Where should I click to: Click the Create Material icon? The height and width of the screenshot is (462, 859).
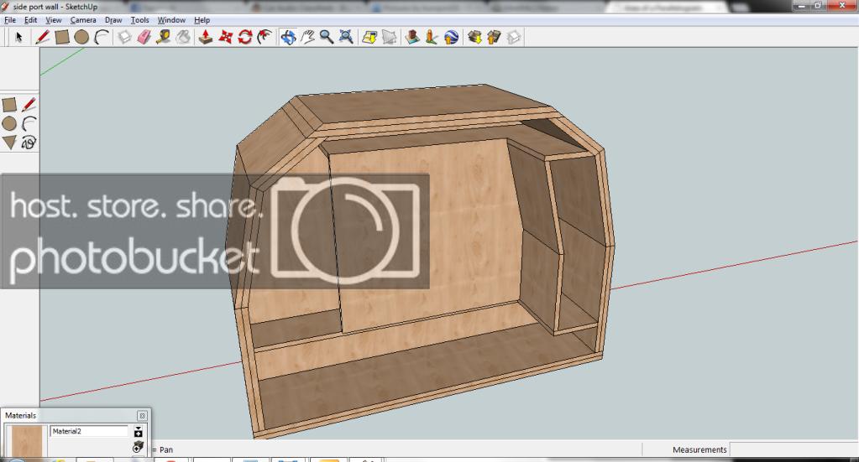pos(138,447)
